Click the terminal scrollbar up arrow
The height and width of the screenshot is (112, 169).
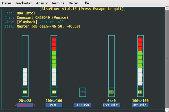click(167, 8)
